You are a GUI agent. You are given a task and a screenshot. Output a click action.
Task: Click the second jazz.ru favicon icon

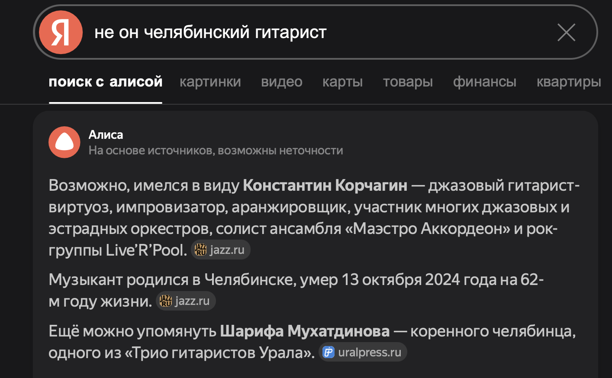click(x=166, y=301)
